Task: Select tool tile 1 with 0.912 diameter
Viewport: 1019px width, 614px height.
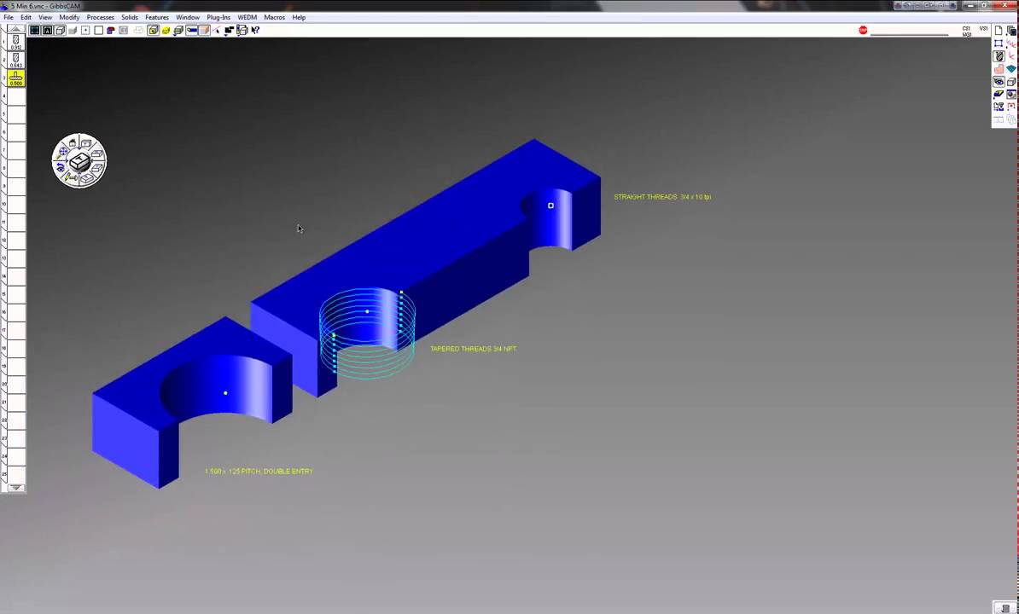Action: click(15, 42)
